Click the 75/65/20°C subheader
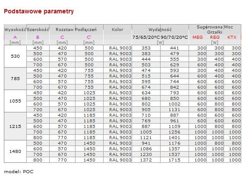246x177 pixels. (146, 37)
